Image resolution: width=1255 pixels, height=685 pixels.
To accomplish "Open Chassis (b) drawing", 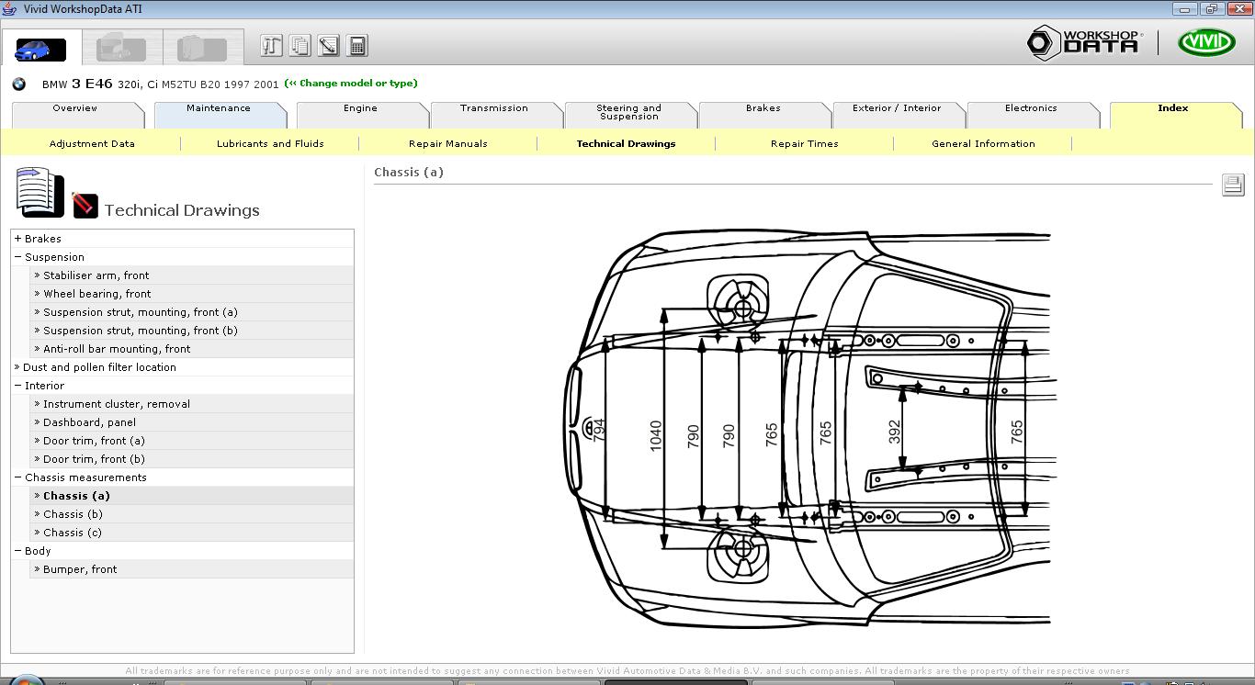I will click(73, 514).
